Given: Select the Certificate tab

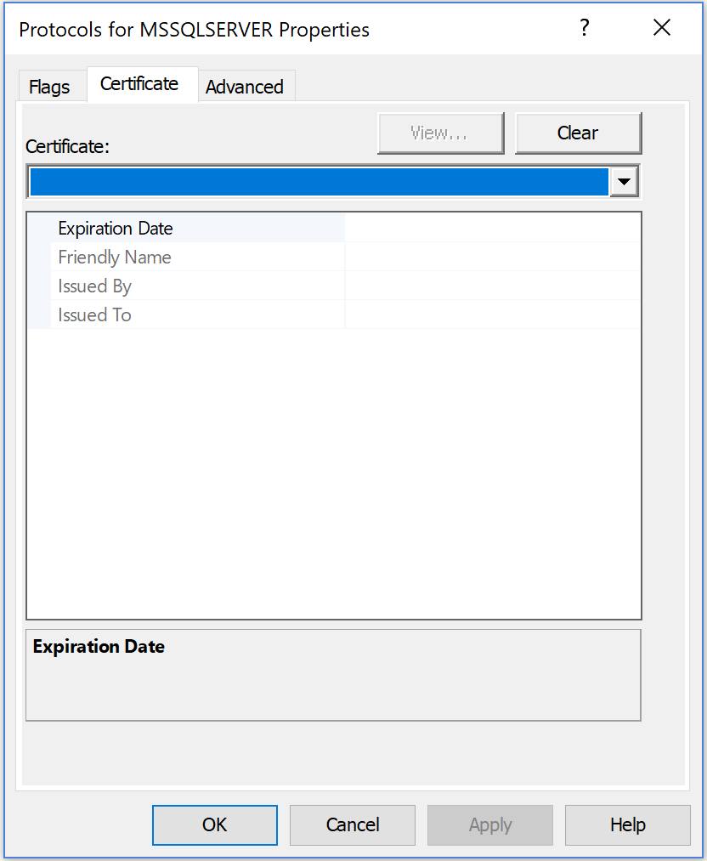Looking at the screenshot, I should click(139, 83).
